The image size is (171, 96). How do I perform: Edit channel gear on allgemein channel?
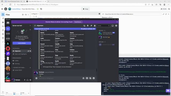click(x=30, y=51)
